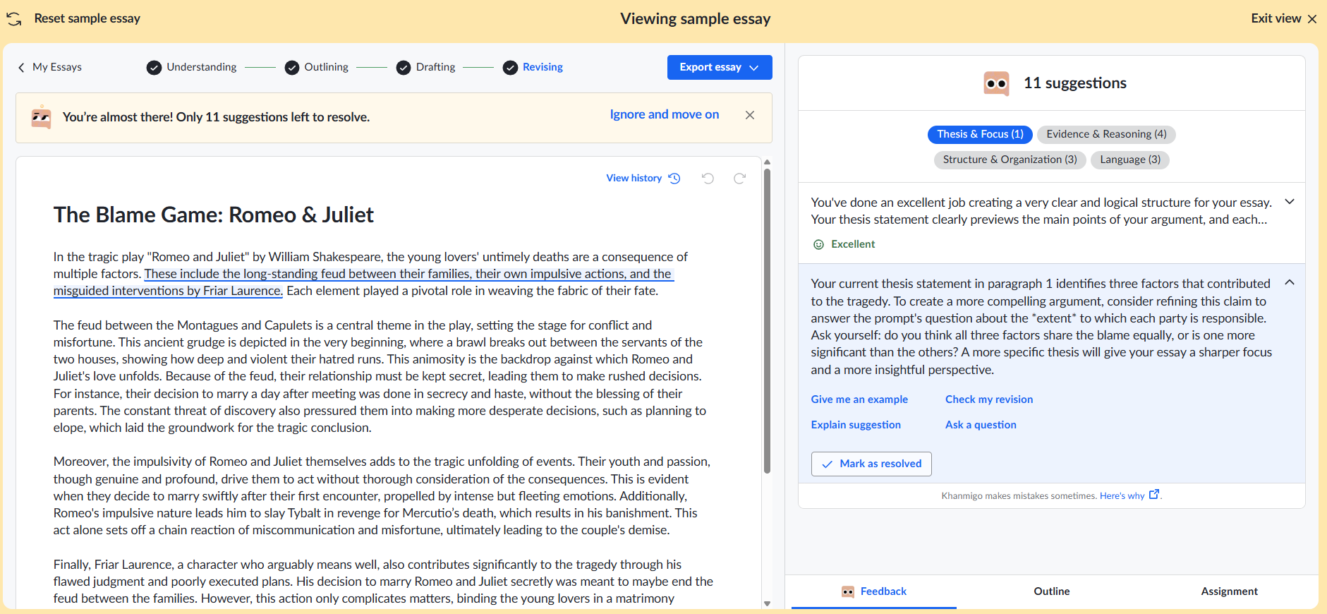Select the Language (3) filter
The height and width of the screenshot is (614, 1327).
[x=1130, y=159]
